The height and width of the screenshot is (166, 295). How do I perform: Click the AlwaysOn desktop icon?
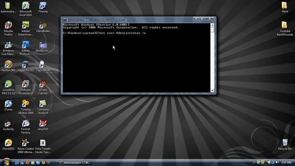click(x=43, y=47)
